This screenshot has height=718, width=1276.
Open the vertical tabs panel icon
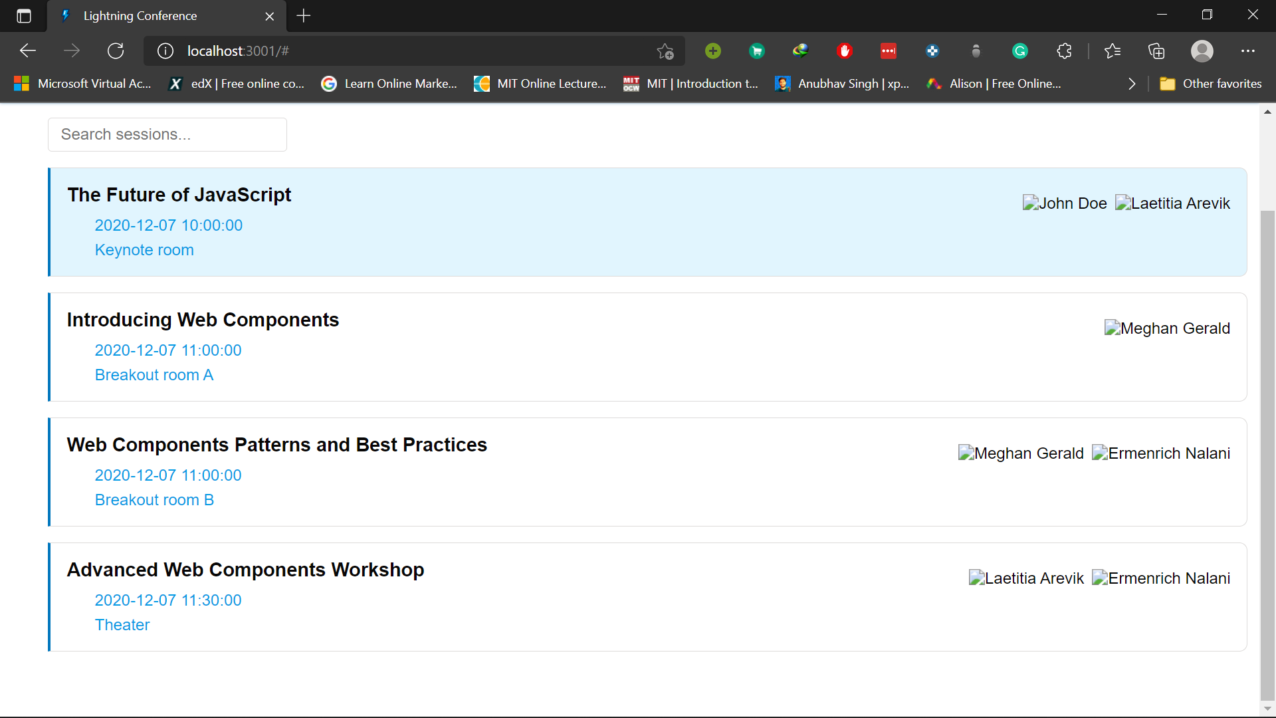pos(24,16)
